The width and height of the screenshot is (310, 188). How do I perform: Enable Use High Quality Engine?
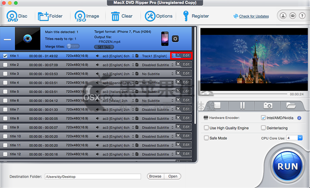(206, 128)
